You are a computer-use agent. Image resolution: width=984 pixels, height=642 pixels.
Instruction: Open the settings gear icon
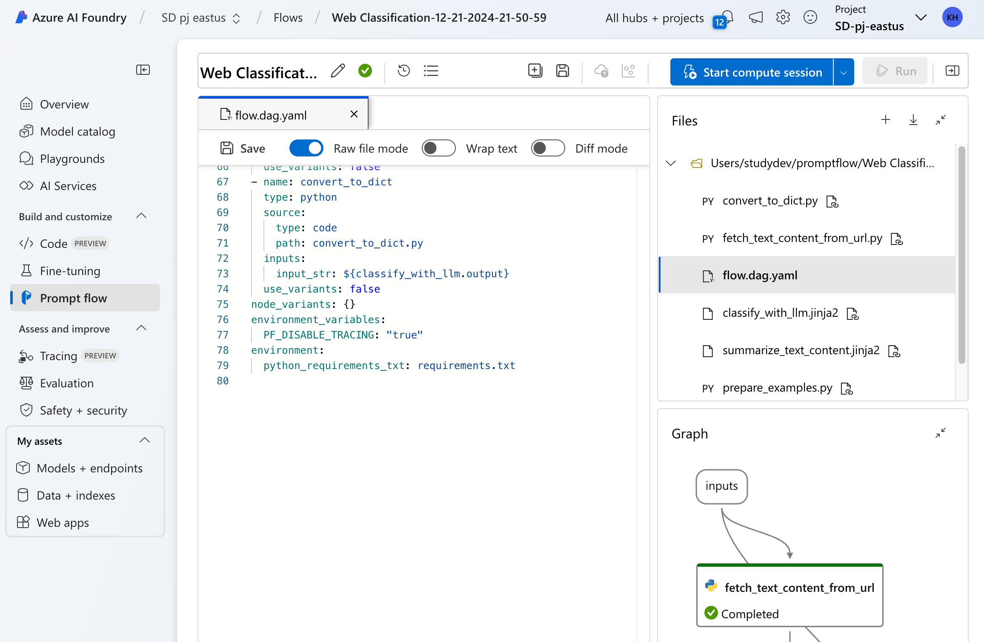(783, 17)
